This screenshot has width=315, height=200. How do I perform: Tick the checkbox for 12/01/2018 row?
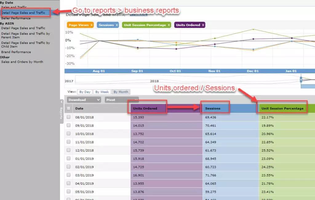69,150
